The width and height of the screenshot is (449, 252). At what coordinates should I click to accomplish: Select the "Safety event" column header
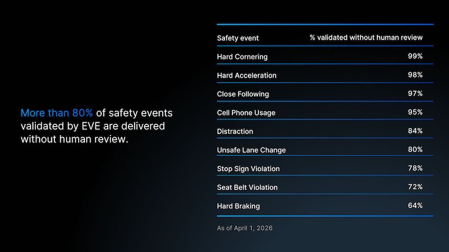tap(238, 38)
